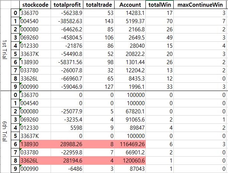
Task: Select the Account cell showing 2649.5
Action: coord(130,38)
